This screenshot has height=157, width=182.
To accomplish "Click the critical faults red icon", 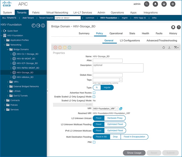I will click(55, 47).
